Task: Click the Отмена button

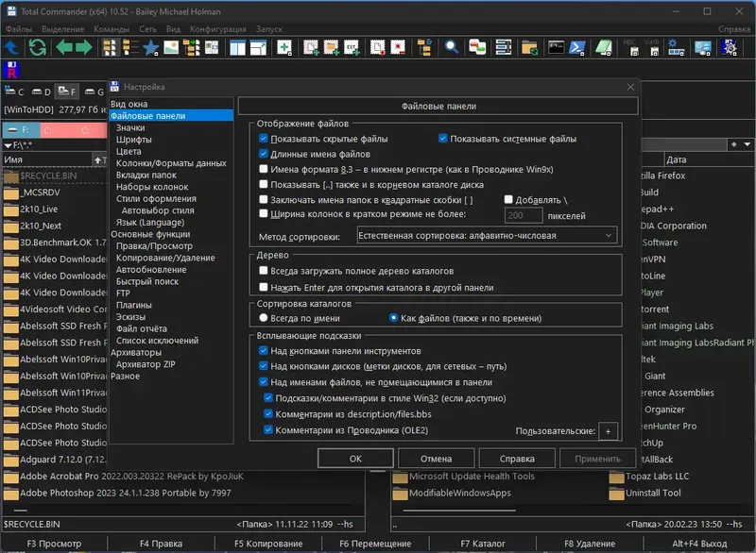Action: tap(436, 459)
